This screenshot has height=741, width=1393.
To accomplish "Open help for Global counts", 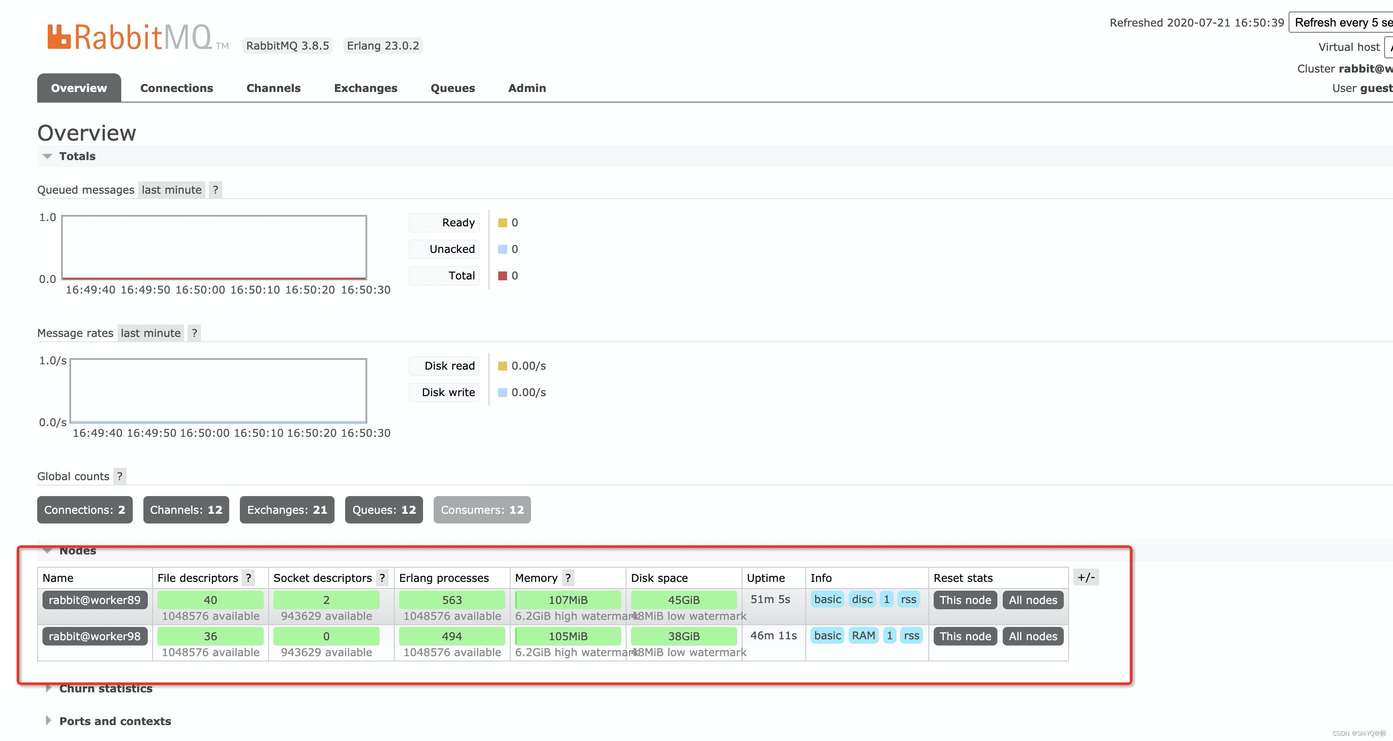I will [119, 476].
